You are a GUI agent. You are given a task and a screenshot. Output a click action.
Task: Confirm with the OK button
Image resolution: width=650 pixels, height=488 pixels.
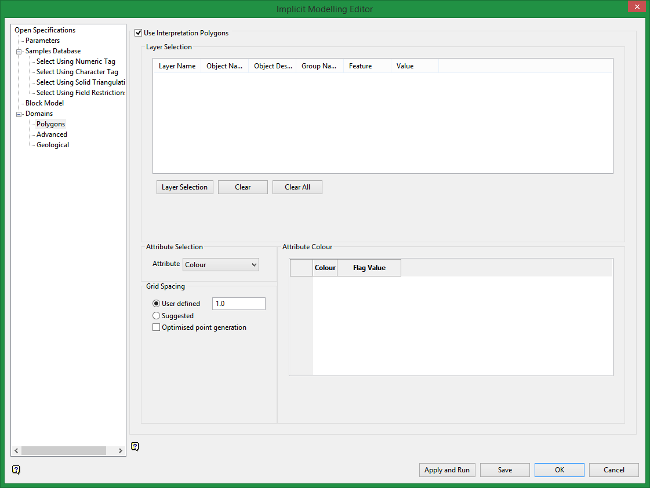560,470
